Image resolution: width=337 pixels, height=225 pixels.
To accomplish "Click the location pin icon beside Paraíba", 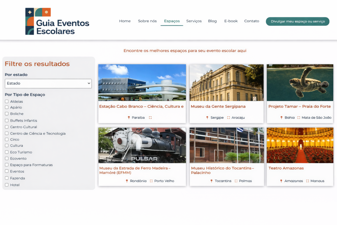I will [129, 118].
